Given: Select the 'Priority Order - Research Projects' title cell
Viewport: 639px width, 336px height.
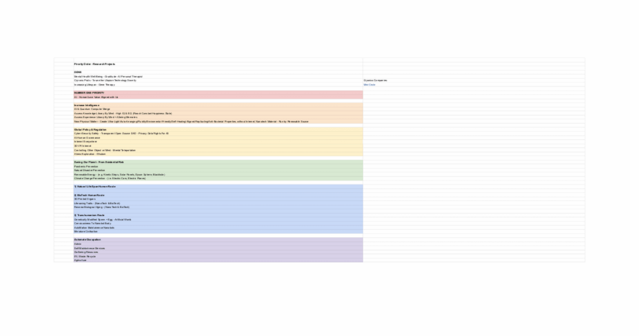Looking at the screenshot, I should [x=218, y=64].
